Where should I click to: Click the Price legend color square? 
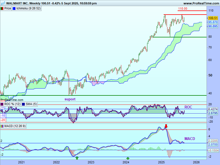coord(2,9)
